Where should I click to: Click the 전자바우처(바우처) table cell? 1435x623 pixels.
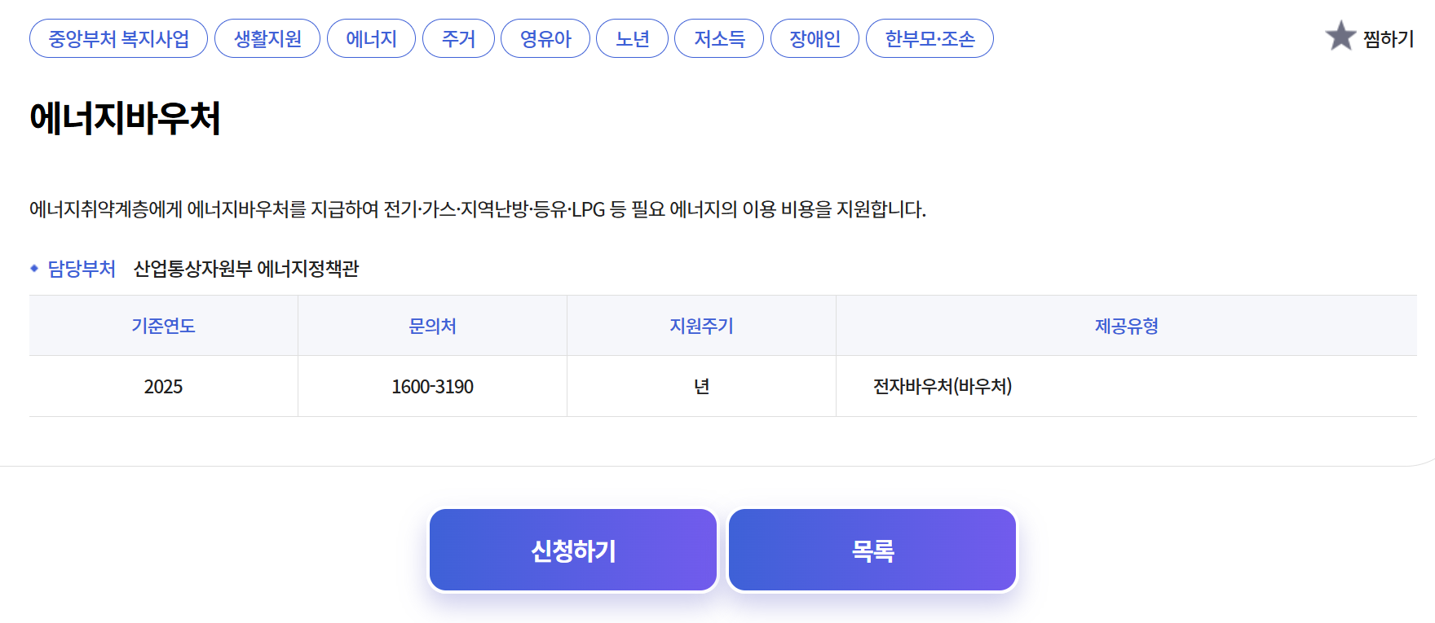tap(942, 387)
